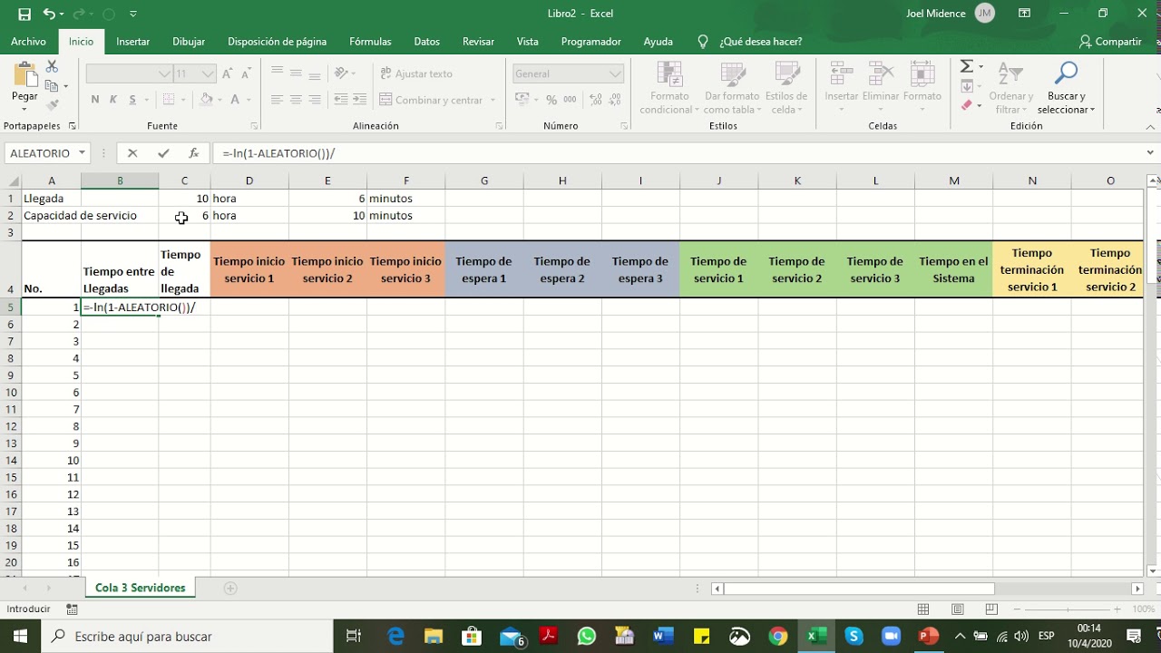Open Chrome from the taskbar

click(778, 636)
